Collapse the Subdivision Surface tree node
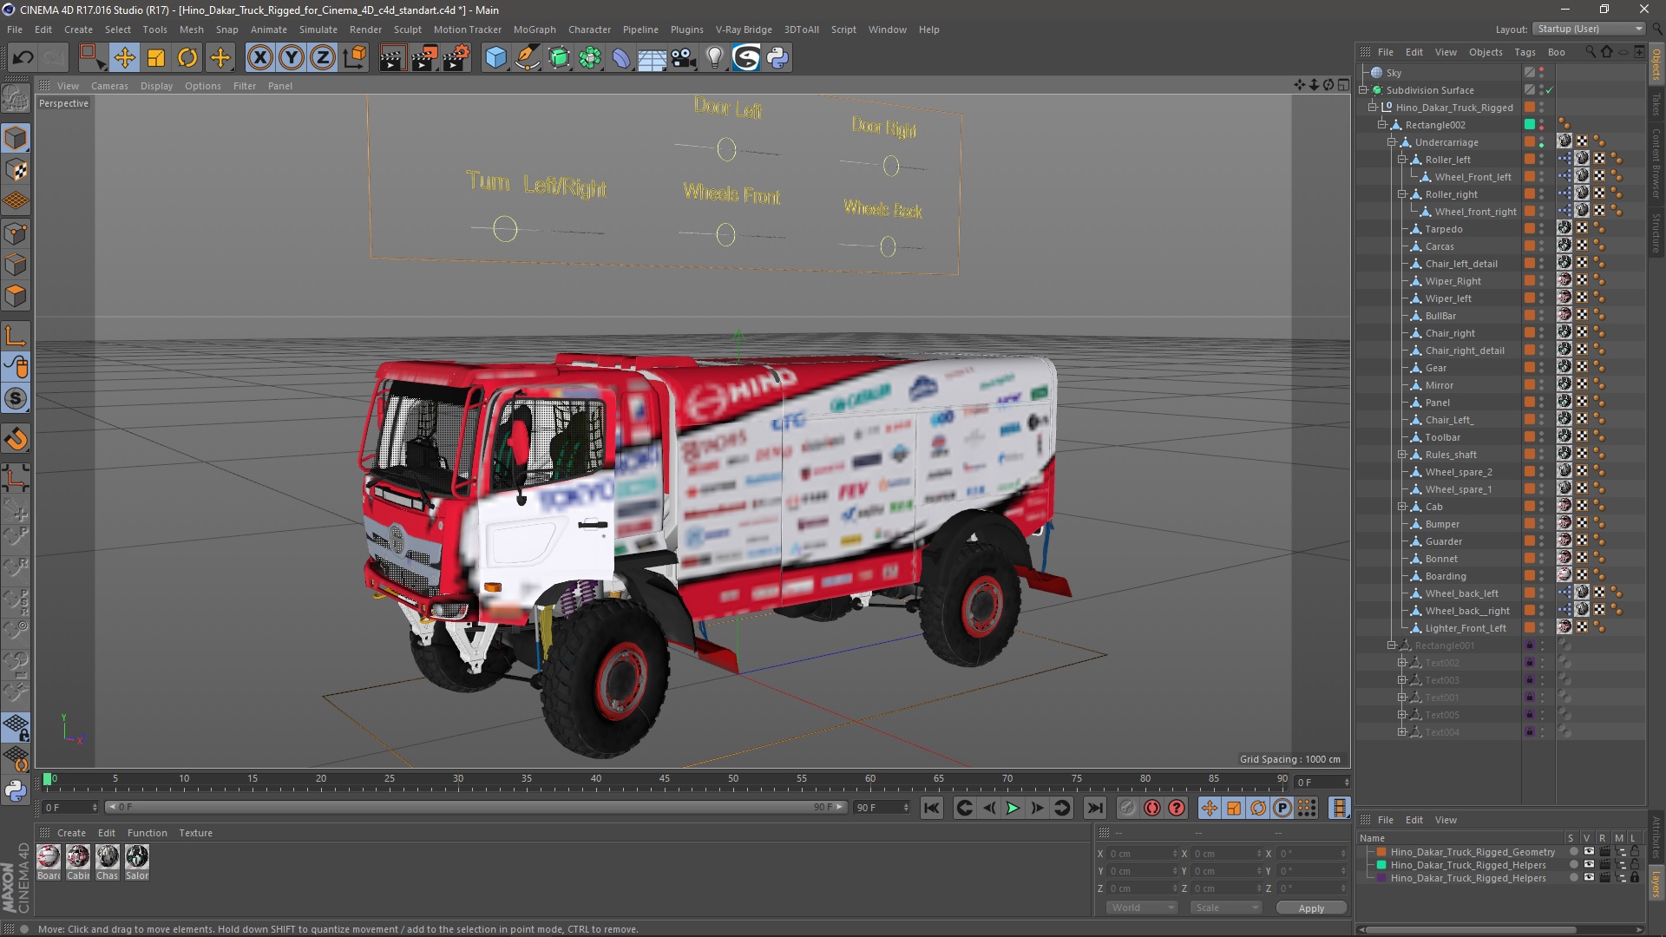This screenshot has height=937, width=1666. [1363, 90]
